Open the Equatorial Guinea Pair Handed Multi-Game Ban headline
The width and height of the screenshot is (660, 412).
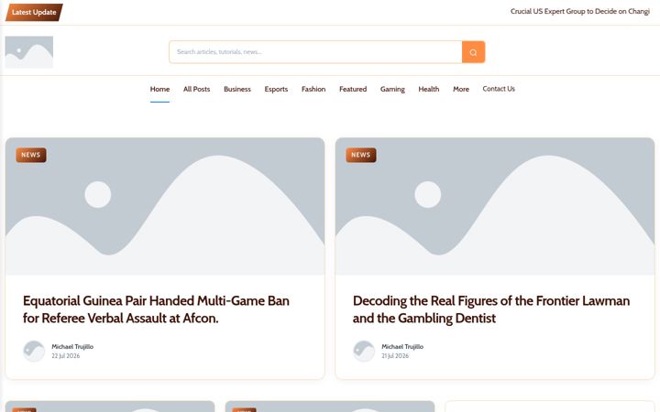coord(156,309)
